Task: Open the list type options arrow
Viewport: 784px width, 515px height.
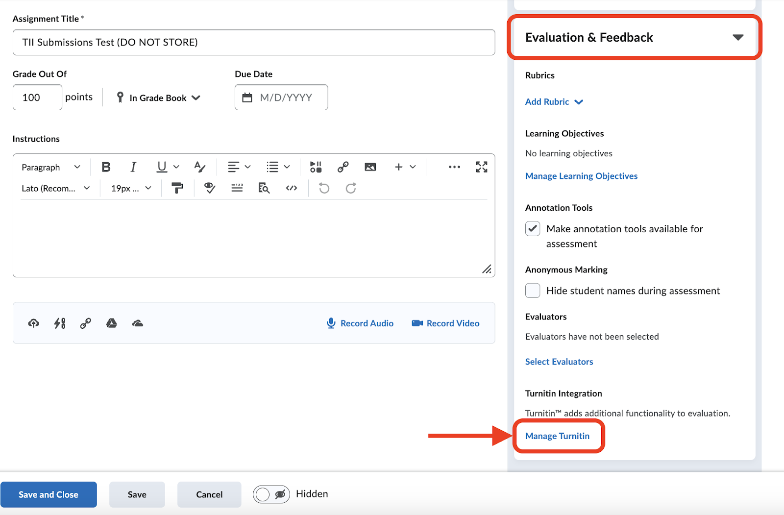Action: tap(287, 167)
